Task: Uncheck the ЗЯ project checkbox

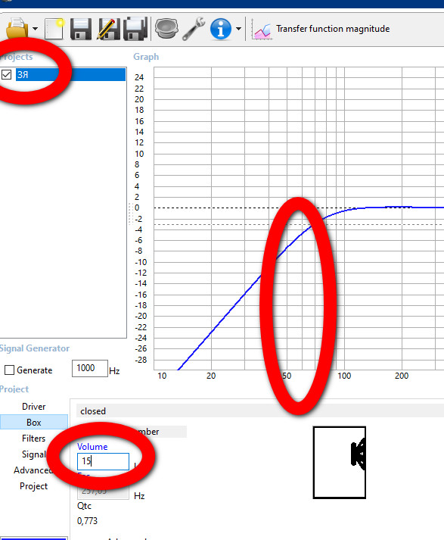Action: pyautogui.click(x=7, y=75)
